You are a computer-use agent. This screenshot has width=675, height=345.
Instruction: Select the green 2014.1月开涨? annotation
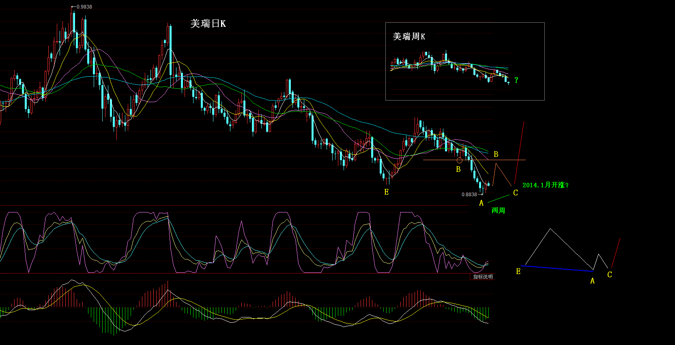point(546,185)
